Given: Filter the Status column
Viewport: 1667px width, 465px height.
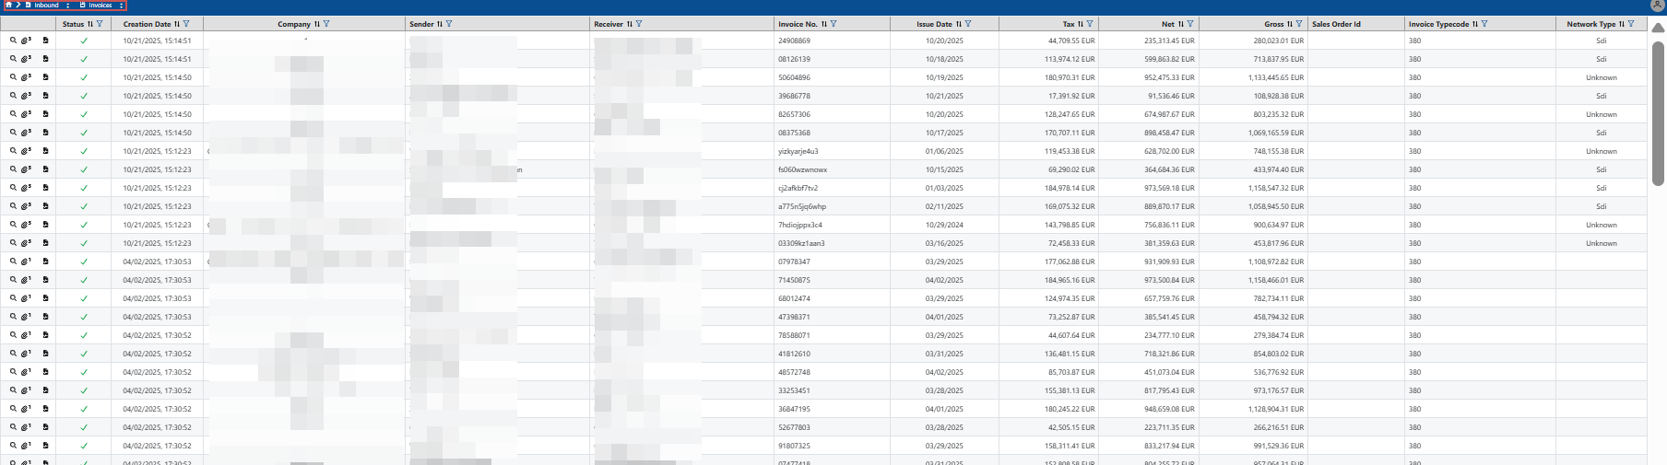Looking at the screenshot, I should click(100, 24).
